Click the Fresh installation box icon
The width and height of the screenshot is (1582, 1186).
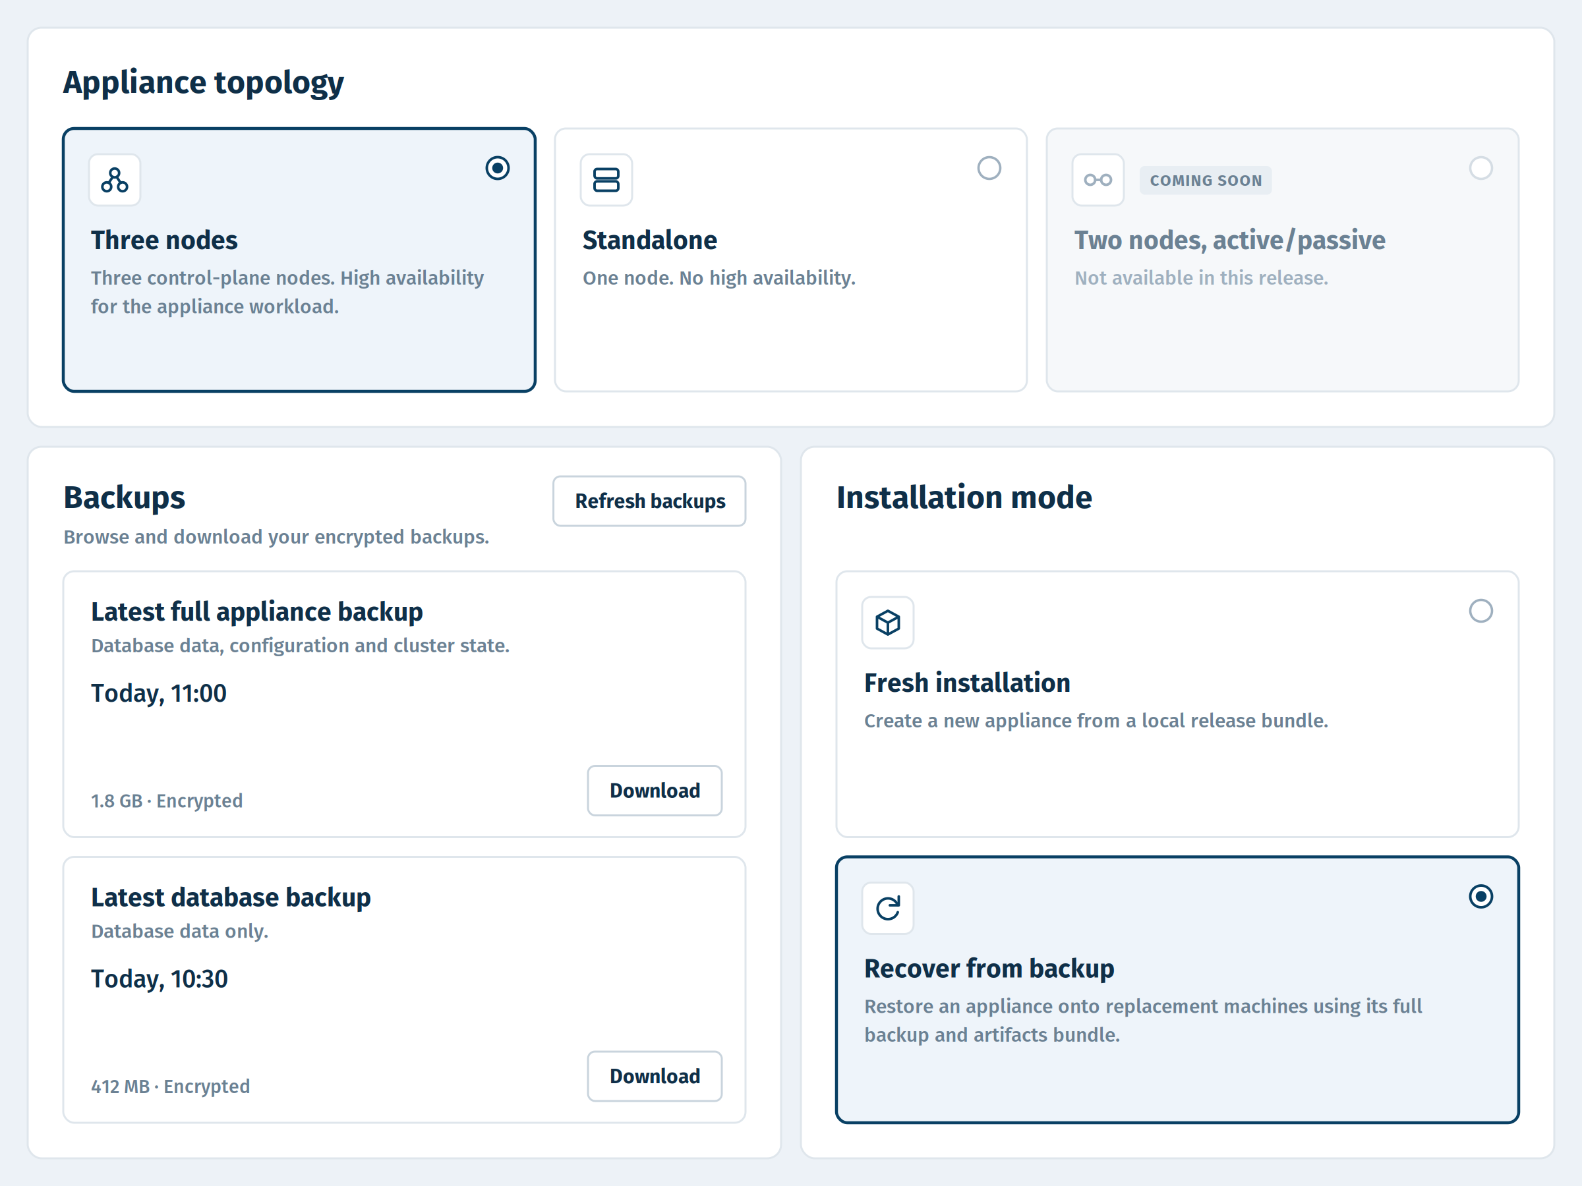pos(887,622)
